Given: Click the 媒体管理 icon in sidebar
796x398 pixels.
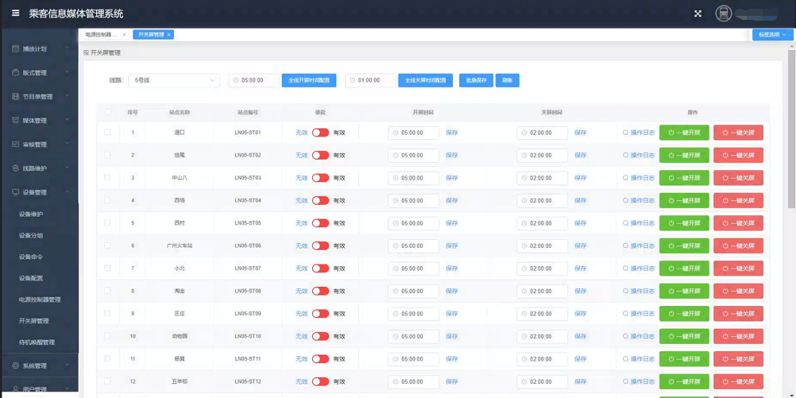Looking at the screenshot, I should [15, 121].
